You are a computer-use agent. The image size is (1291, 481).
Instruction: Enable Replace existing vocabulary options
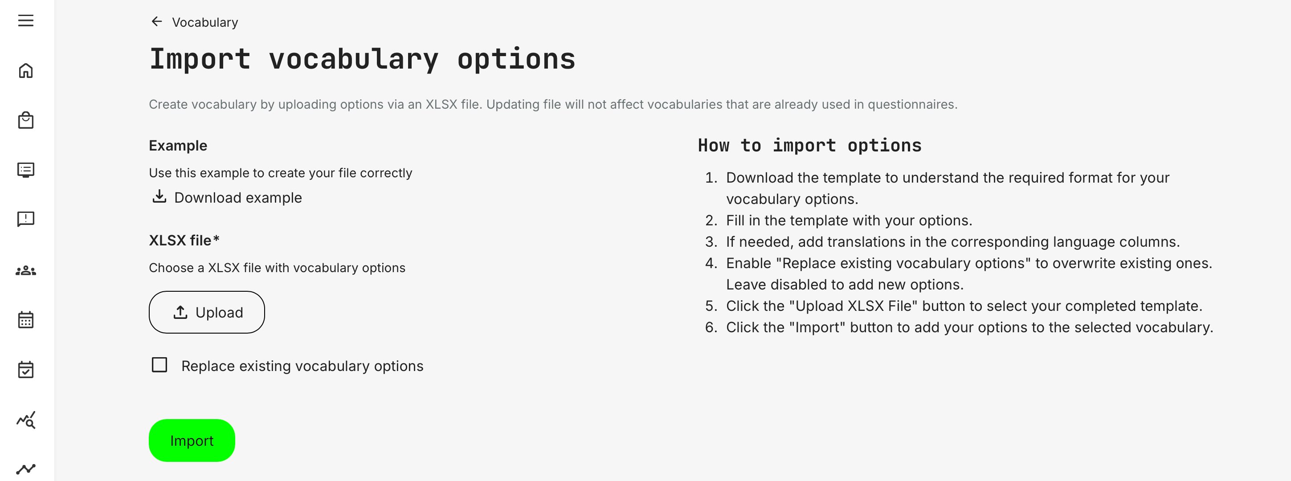tap(159, 366)
